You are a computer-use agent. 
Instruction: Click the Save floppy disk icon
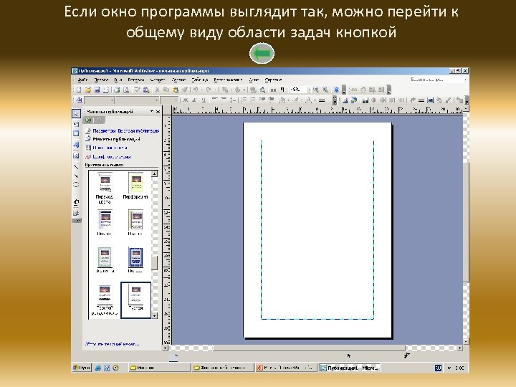pyautogui.click(x=97, y=90)
